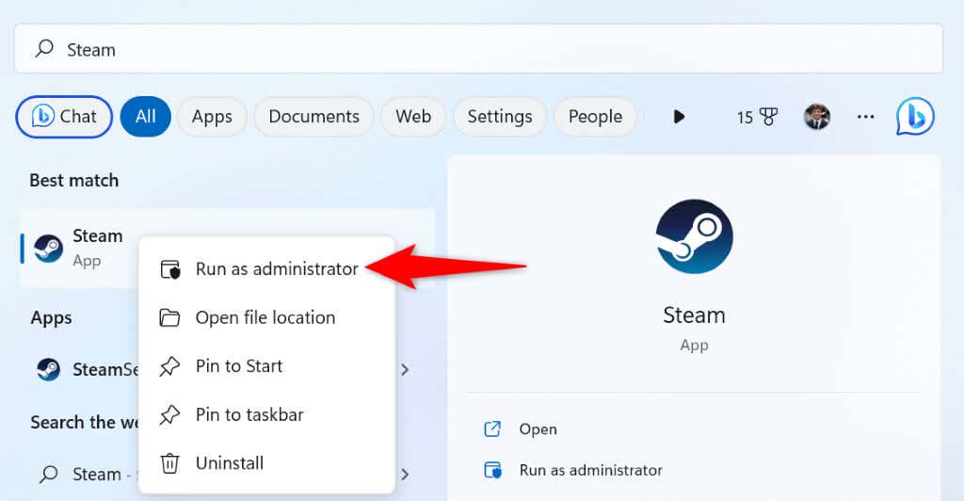
Task: Open the Chat button
Action: (x=64, y=117)
